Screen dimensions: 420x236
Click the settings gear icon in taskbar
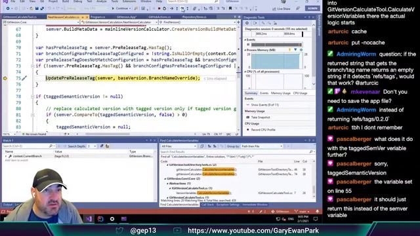click(112, 219)
